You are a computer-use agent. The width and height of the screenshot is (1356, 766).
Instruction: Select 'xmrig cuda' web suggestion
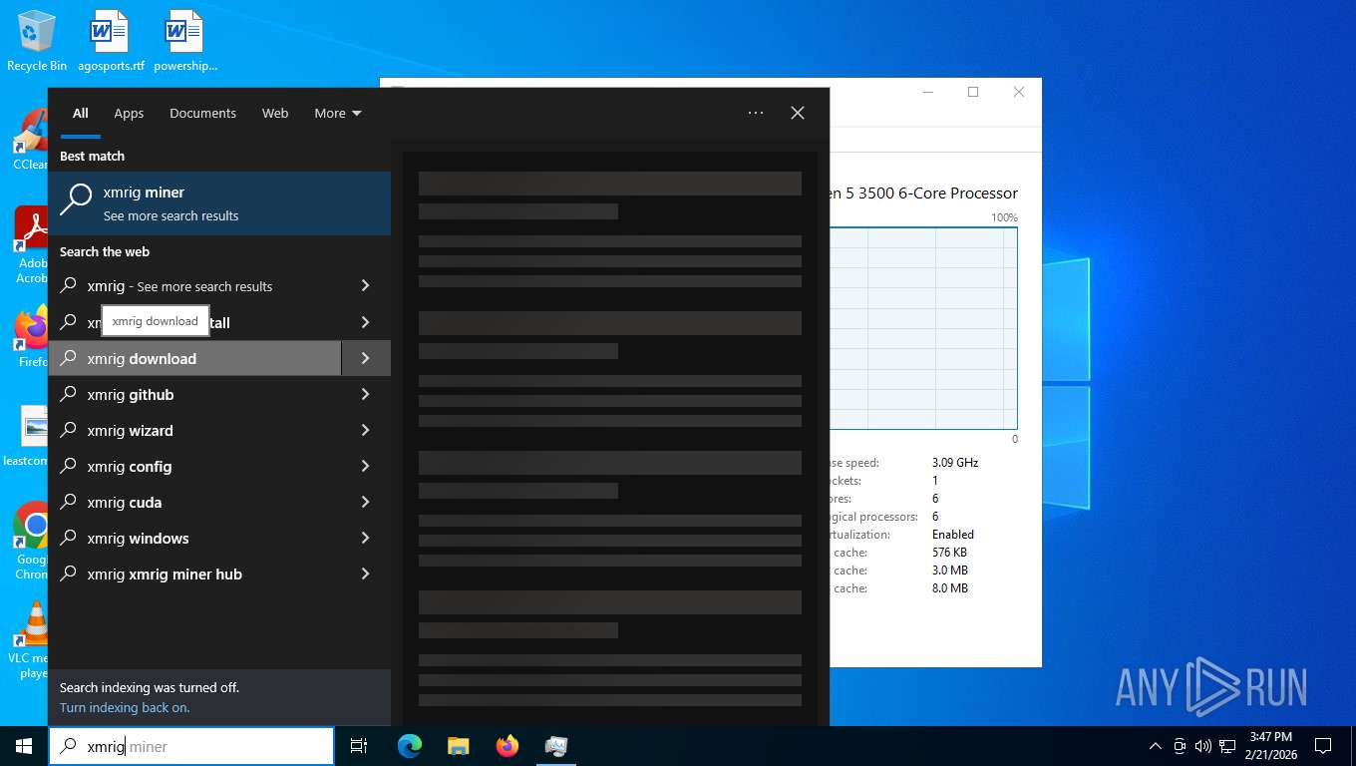tap(194, 502)
